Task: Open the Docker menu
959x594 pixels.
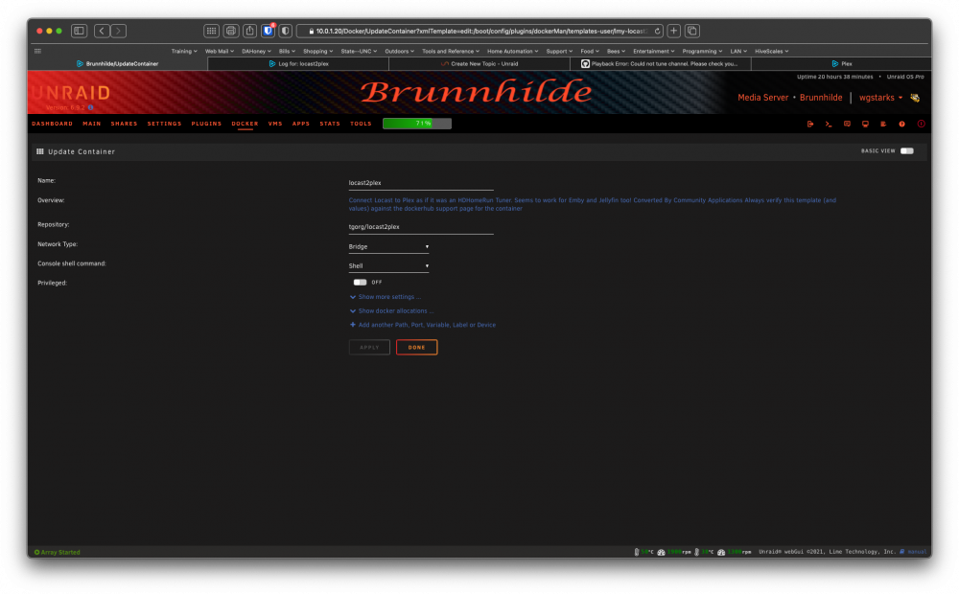Action: pyautogui.click(x=245, y=124)
